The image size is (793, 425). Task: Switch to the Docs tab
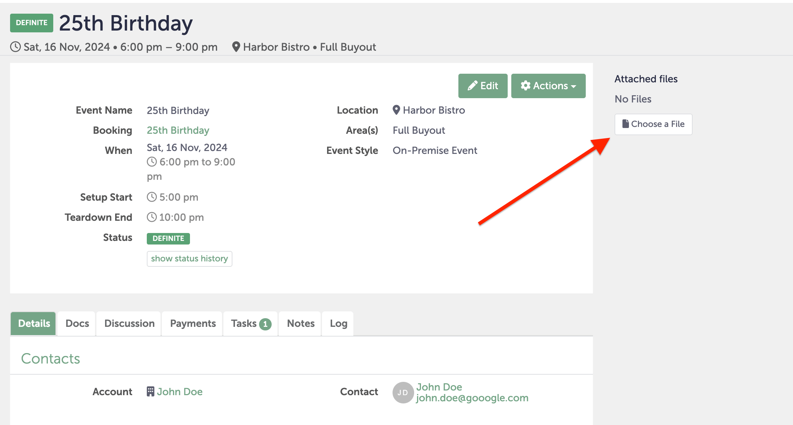coord(77,323)
